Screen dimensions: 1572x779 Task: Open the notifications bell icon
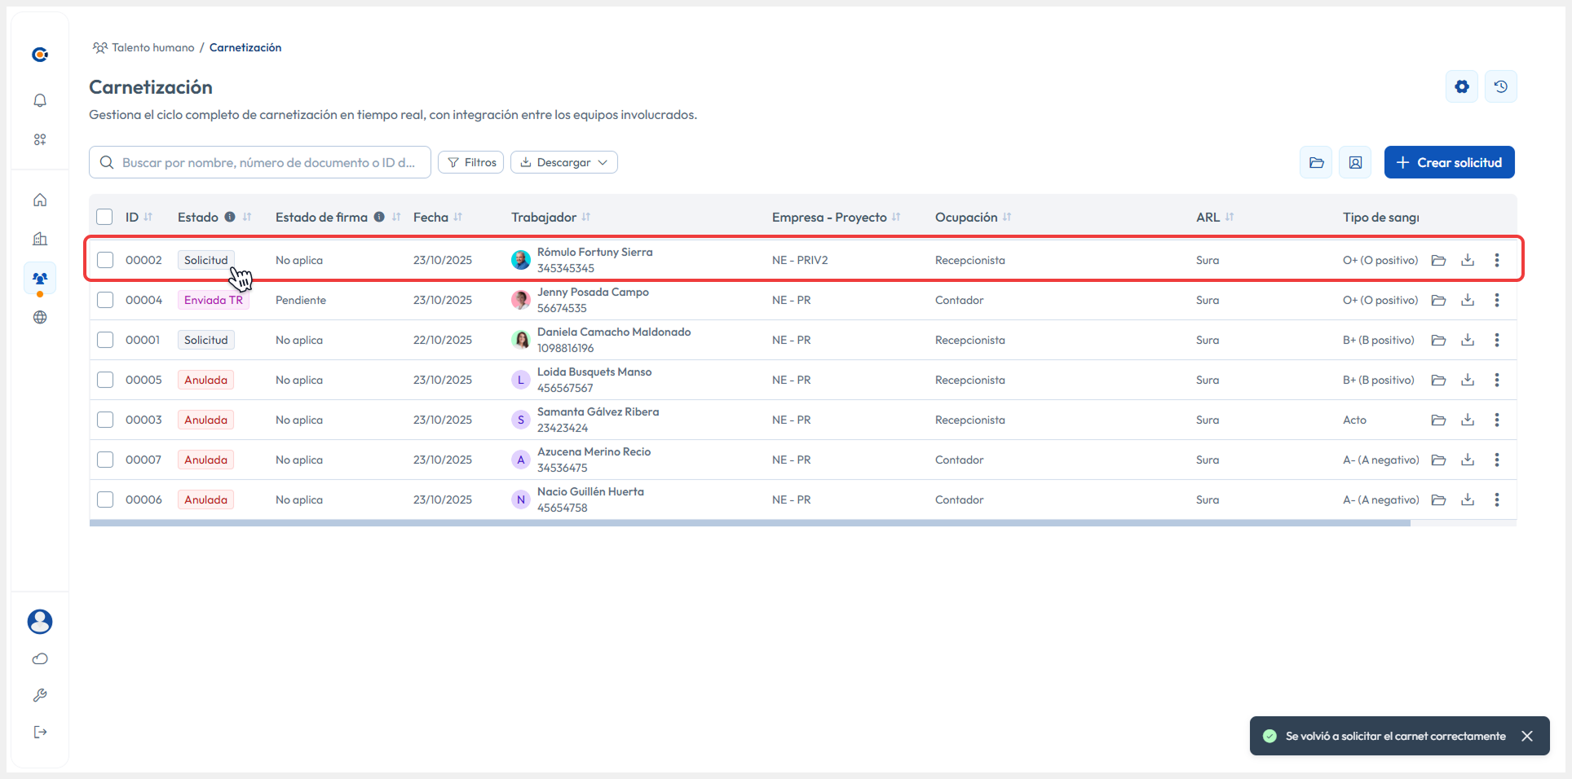point(40,100)
